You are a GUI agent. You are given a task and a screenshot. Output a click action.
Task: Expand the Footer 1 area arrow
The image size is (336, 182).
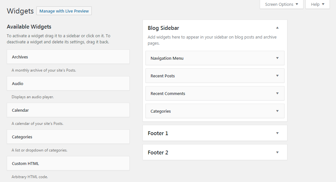277,133
